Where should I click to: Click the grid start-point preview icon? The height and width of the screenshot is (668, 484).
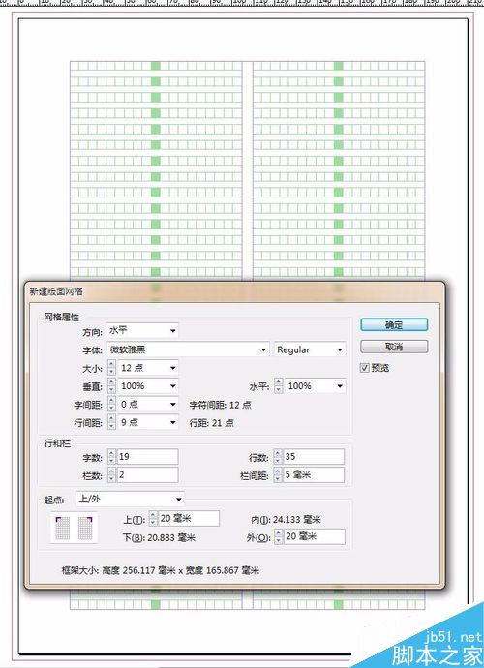(x=75, y=528)
